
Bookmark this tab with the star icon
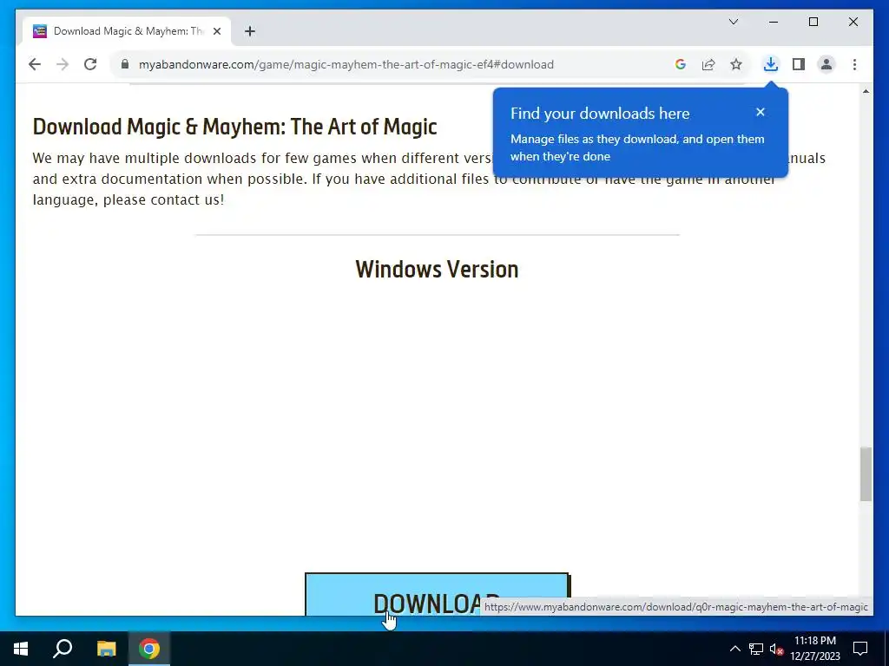(736, 64)
